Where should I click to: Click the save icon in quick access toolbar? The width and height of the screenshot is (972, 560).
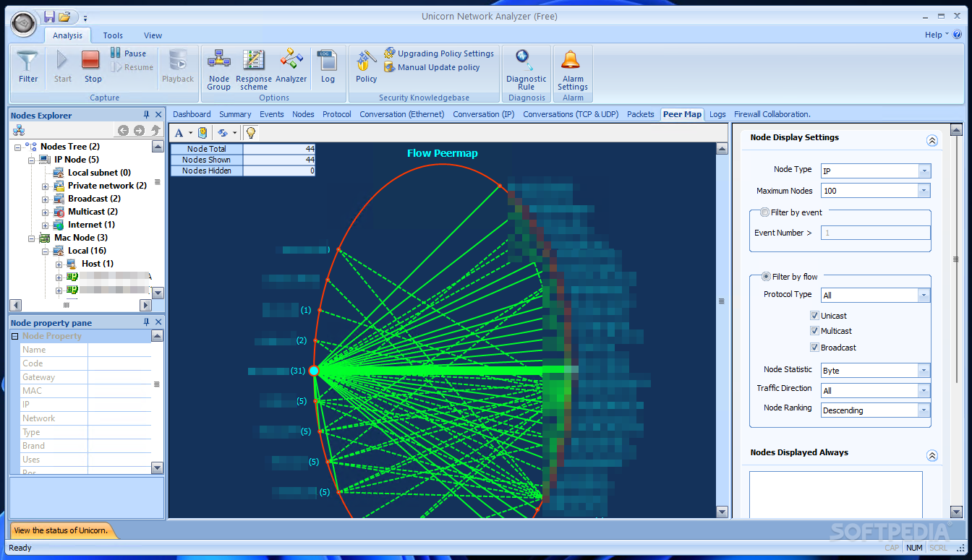49,17
